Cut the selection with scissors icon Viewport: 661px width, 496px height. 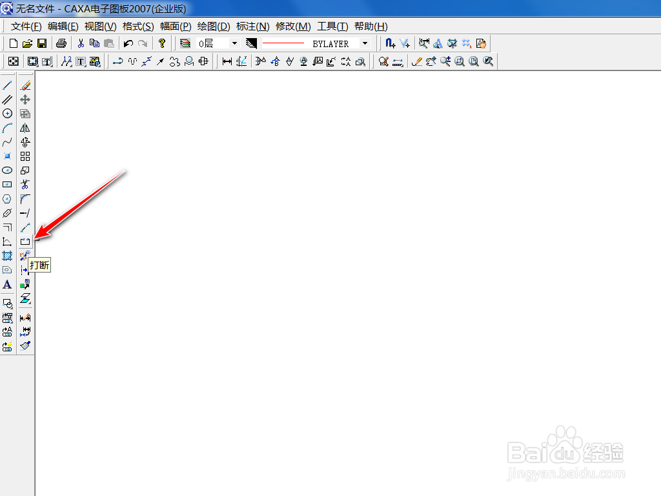81,43
